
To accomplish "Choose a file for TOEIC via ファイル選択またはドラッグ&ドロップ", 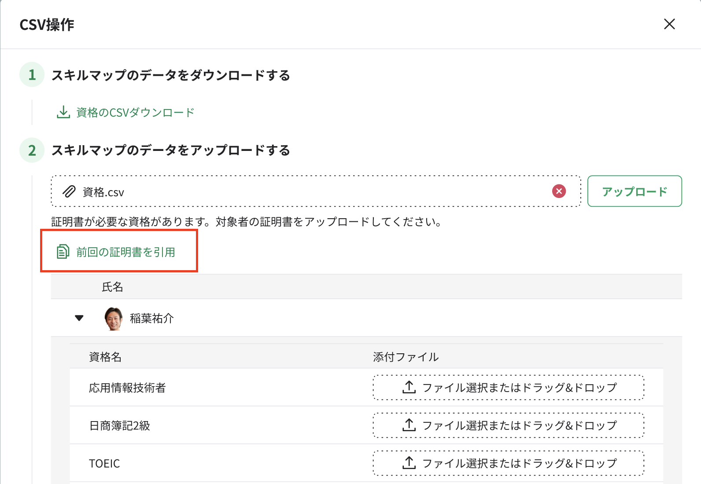I will click(509, 463).
